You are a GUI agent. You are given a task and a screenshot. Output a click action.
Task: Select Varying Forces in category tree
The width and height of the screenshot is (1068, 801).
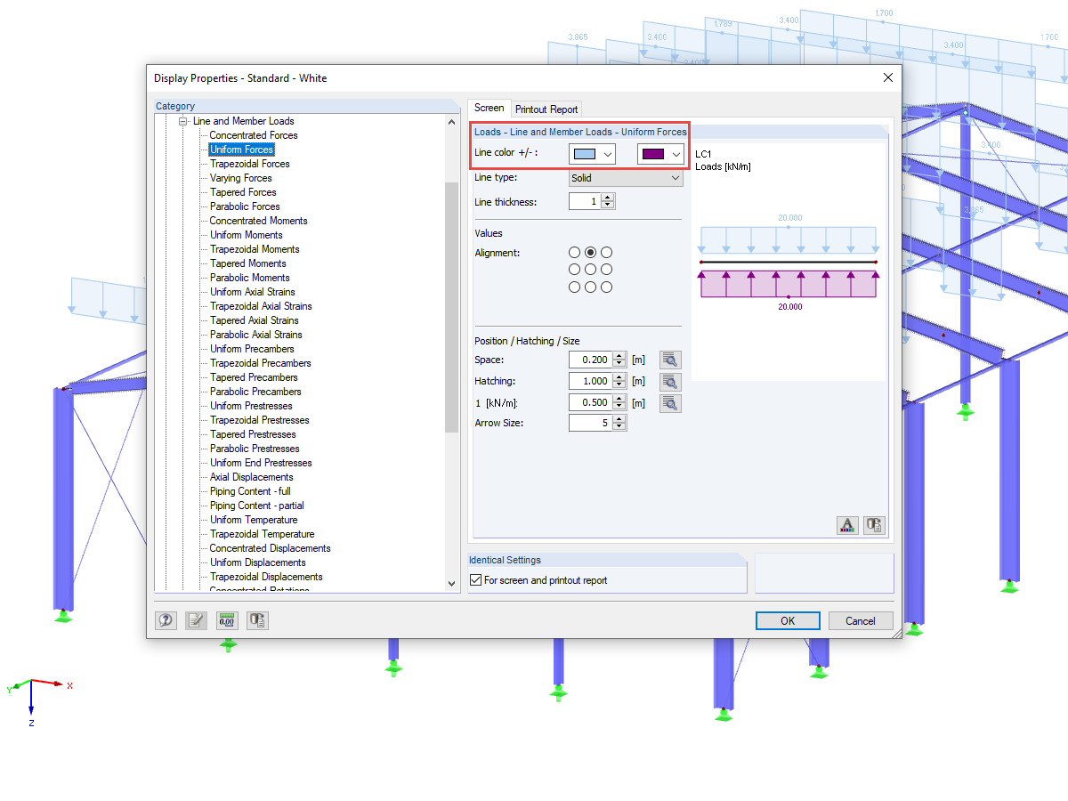[240, 178]
